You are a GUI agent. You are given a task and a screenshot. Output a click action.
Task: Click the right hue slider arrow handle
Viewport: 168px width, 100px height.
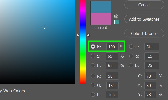pos(88,35)
